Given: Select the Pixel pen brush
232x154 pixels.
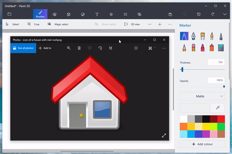Looking at the screenshot, I should 221,36.
